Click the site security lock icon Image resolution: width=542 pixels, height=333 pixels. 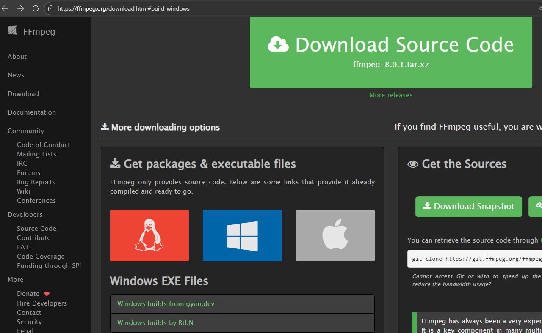point(51,8)
